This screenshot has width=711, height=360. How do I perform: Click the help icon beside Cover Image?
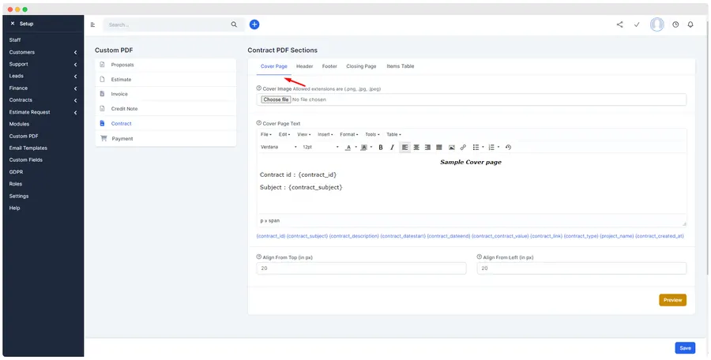[259, 88]
